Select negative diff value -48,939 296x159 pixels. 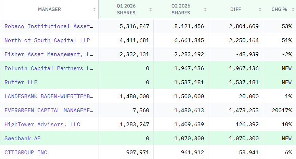[247, 54]
